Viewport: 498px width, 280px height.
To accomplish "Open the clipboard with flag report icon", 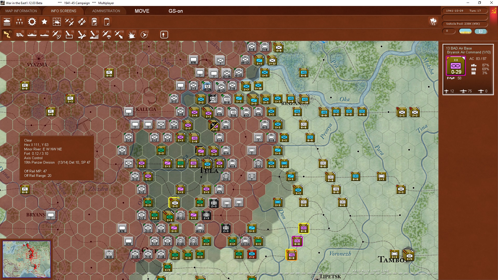I will [94, 22].
